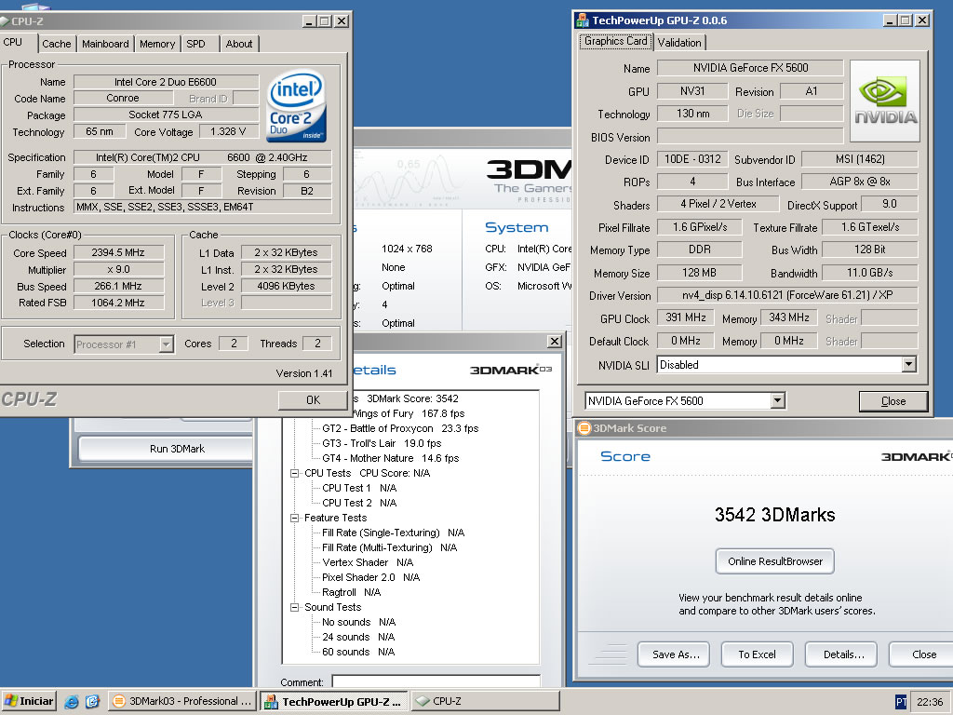Screen dimensions: 953x715
Task: Select GT4 - Mother Nature result row
Action: tap(390, 458)
